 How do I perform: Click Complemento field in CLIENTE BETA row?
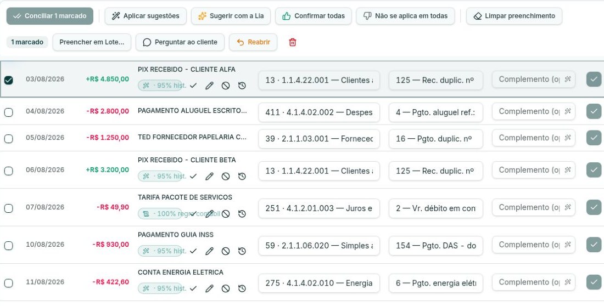(534, 170)
